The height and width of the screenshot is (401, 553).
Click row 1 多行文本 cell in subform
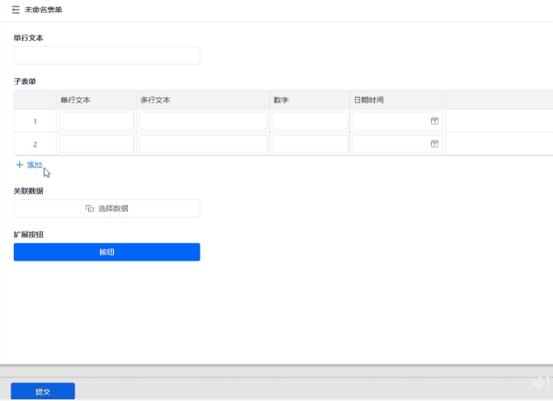[203, 121]
